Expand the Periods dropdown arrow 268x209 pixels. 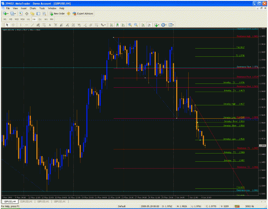click(166, 25)
